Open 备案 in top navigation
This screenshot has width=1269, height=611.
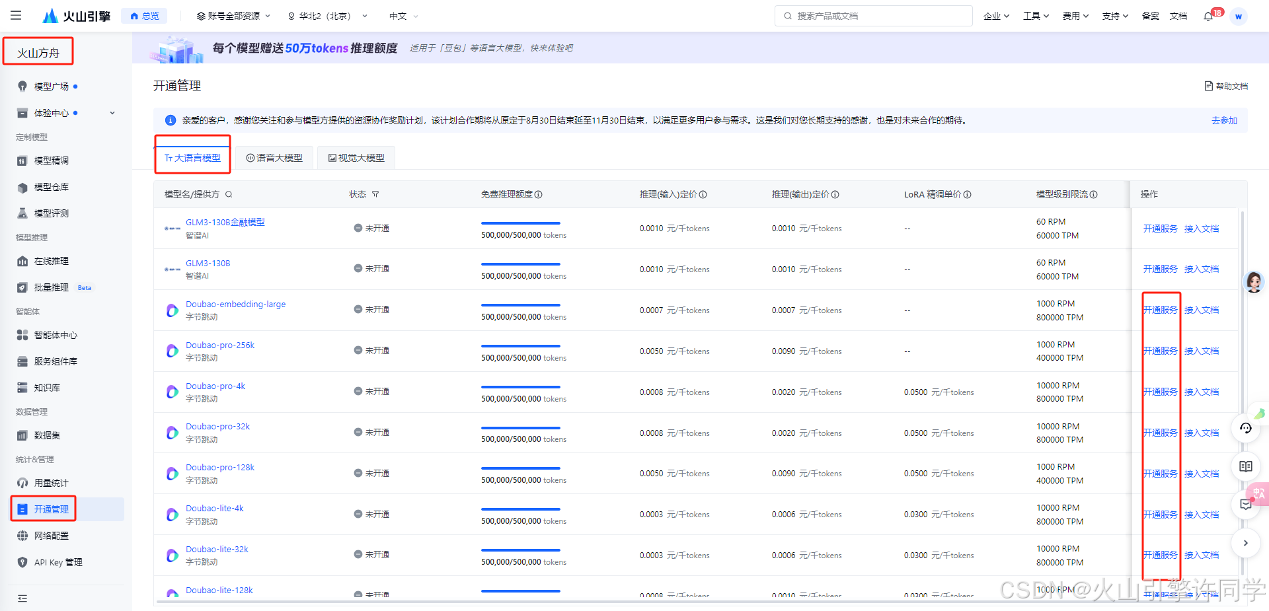[1151, 16]
